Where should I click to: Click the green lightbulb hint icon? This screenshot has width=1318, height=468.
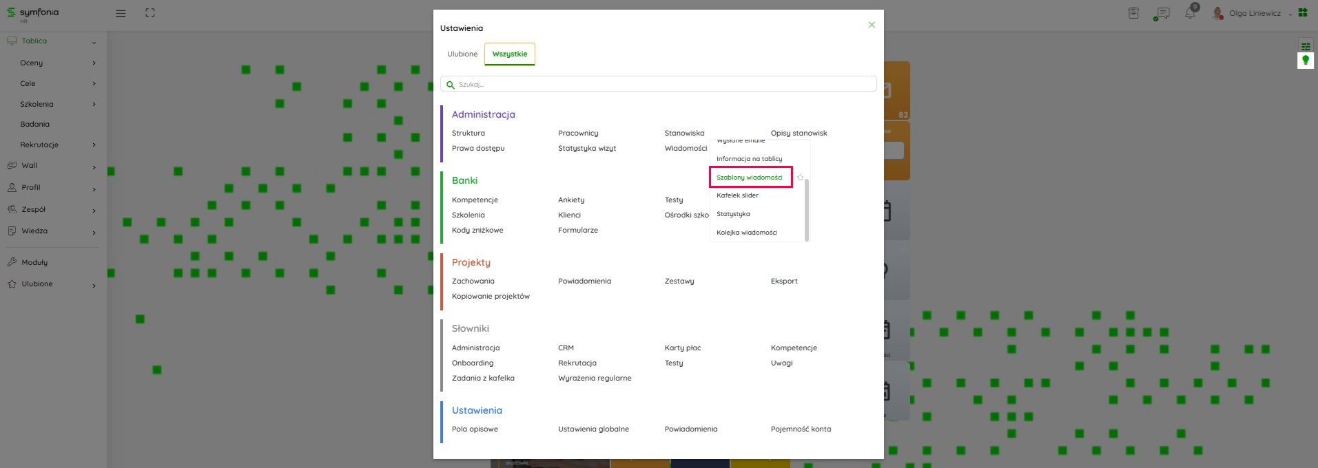pos(1305,61)
